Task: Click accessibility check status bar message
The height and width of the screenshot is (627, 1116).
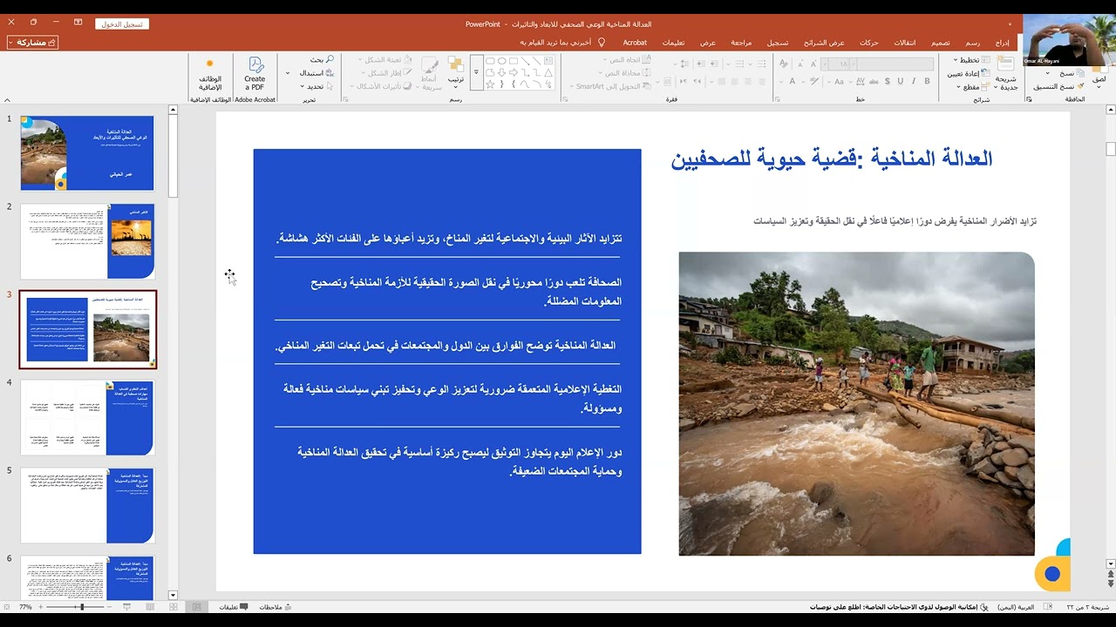Action: tap(899, 607)
